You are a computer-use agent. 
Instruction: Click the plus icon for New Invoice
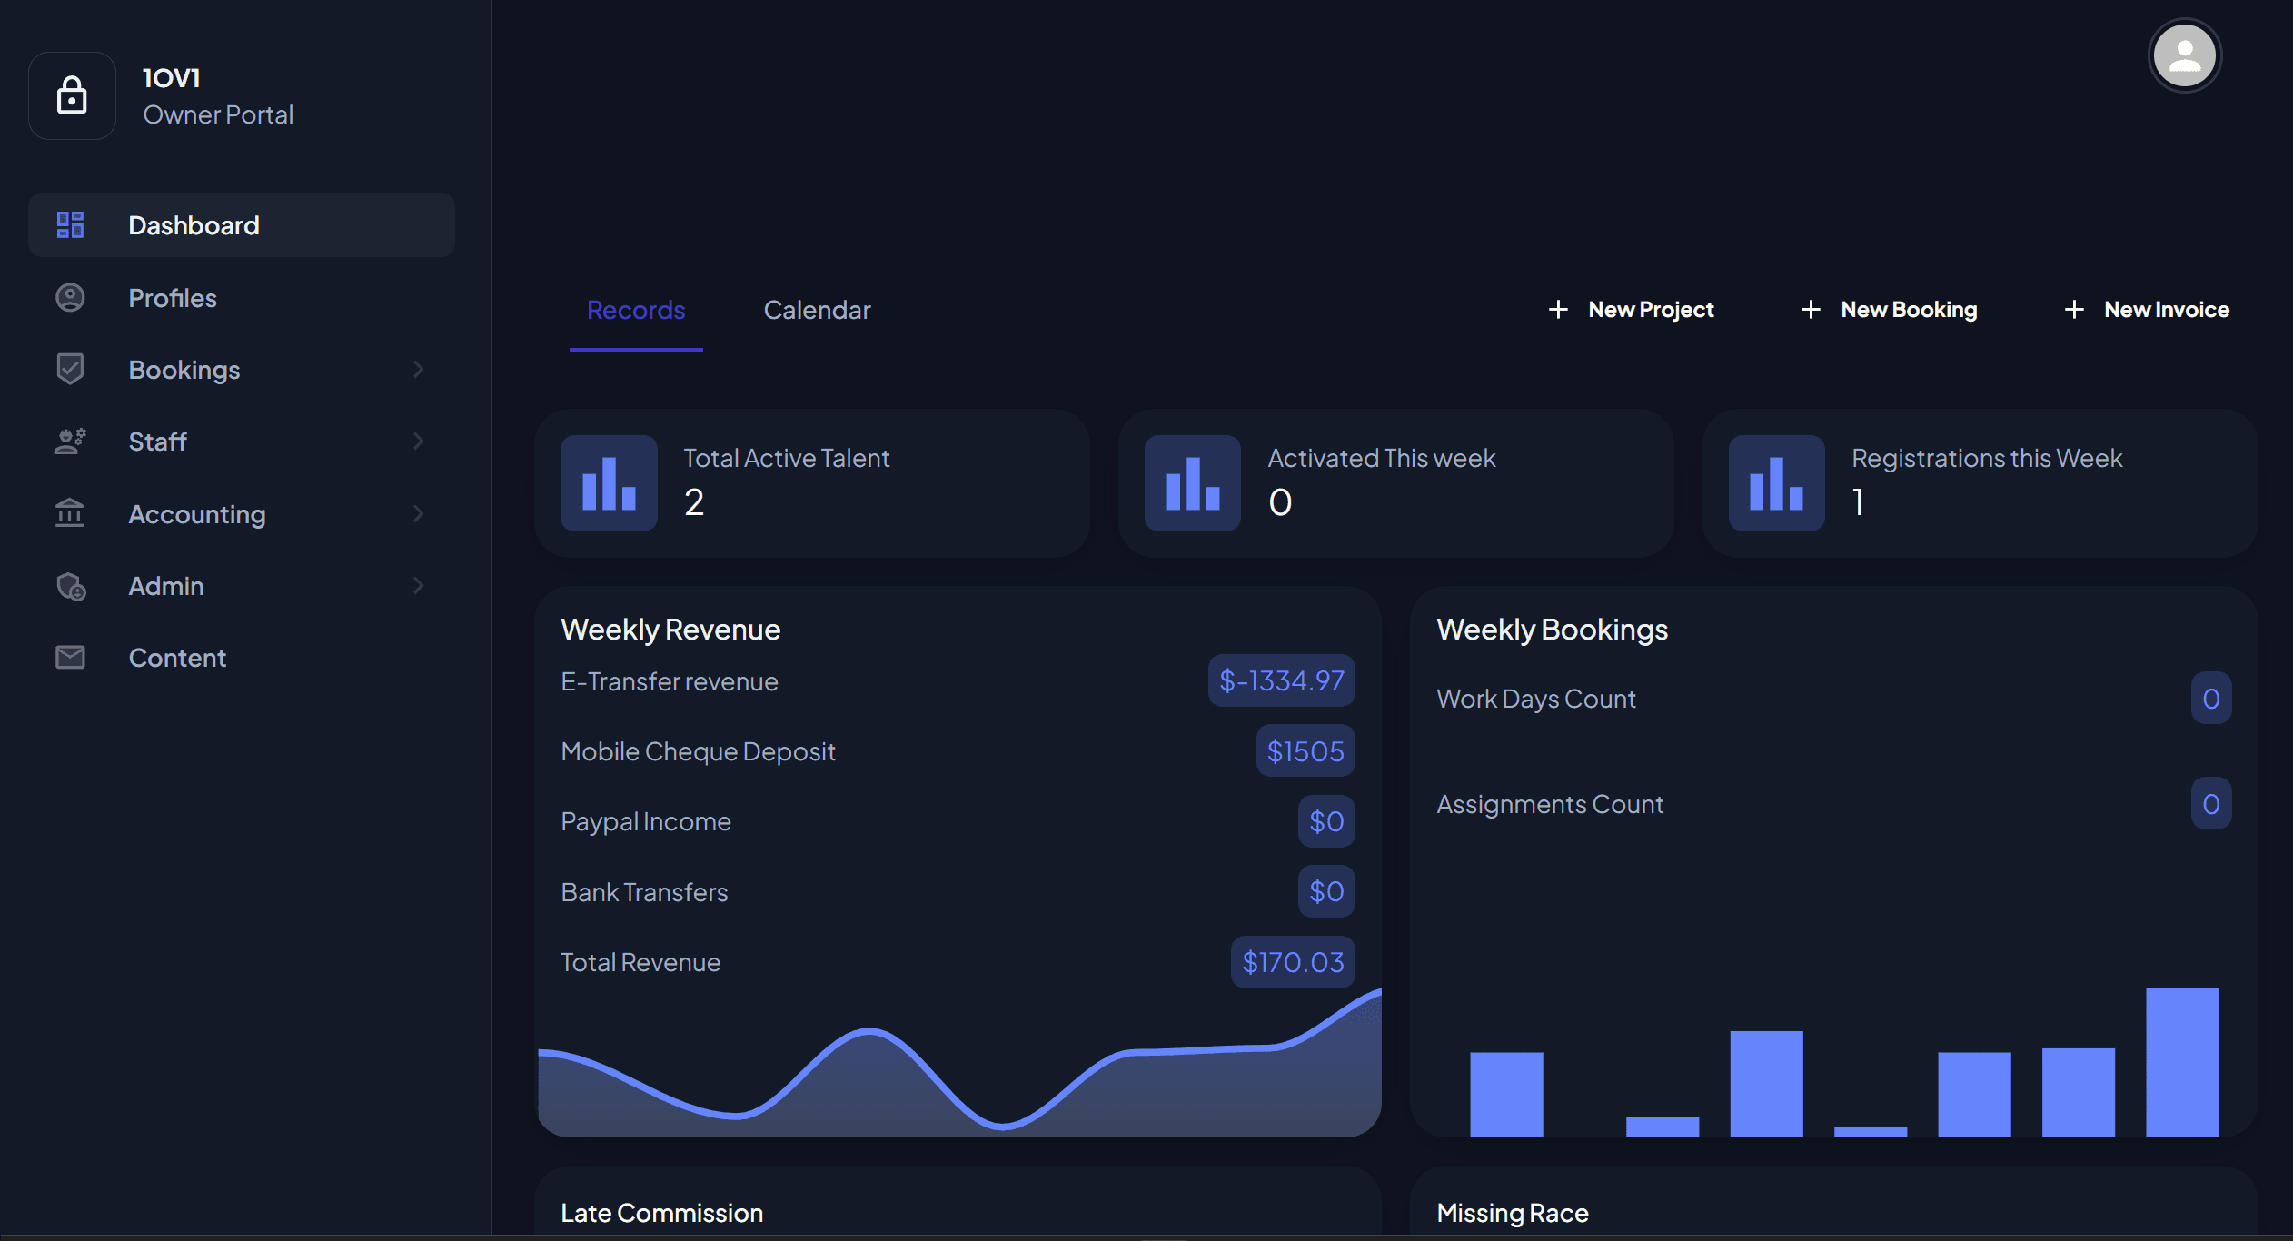(x=2074, y=309)
